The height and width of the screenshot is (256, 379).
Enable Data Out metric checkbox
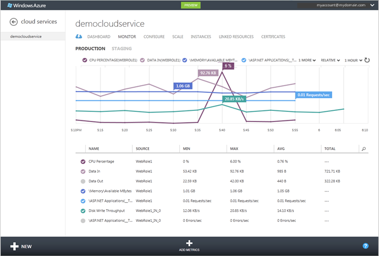point(83,181)
